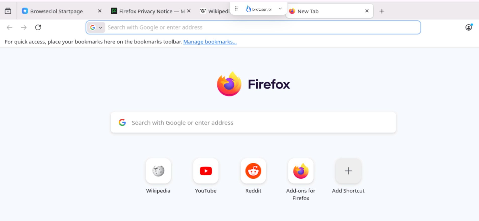Open the YouTube shortcut icon
This screenshot has height=221, width=479.
click(x=206, y=171)
